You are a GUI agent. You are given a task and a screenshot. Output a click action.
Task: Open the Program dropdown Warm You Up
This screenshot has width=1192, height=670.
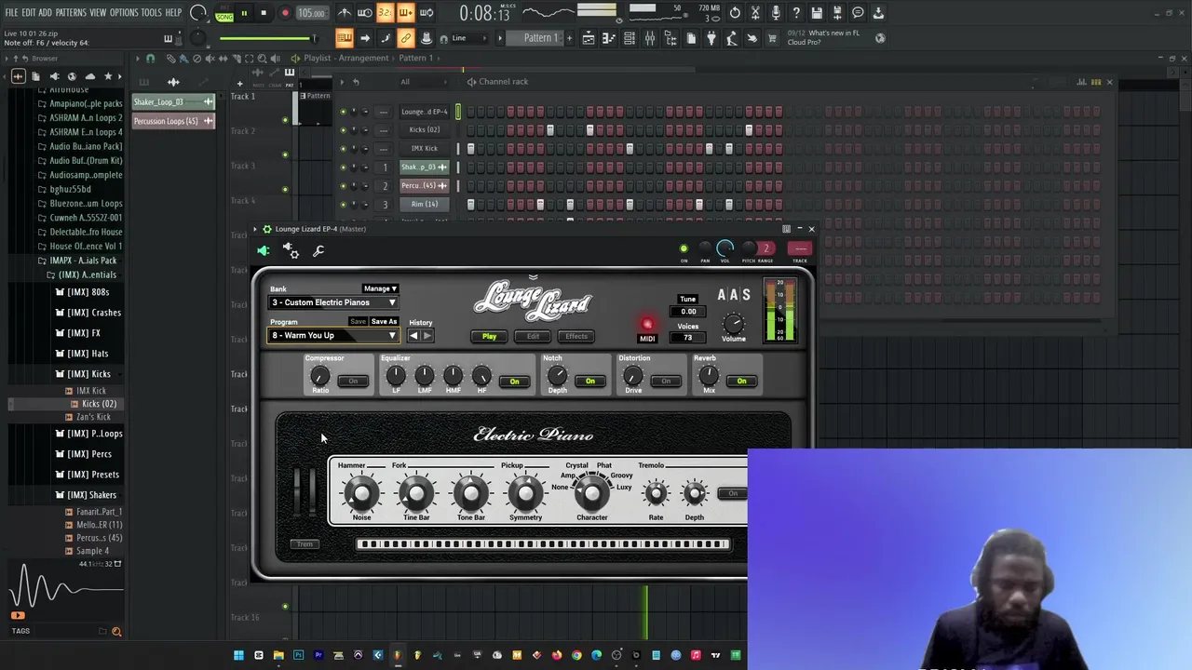point(333,336)
